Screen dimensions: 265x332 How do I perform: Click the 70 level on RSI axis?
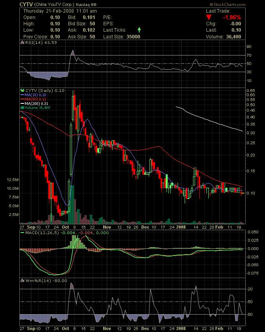coord(249,55)
